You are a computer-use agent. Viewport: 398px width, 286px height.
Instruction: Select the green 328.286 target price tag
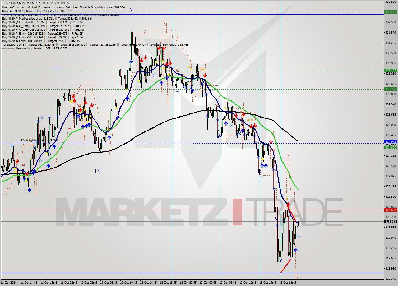(390, 89)
